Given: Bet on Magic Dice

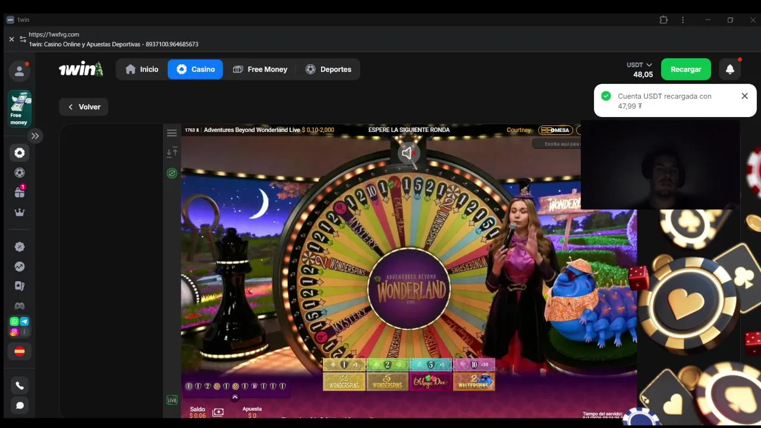Looking at the screenshot, I should coord(431,381).
